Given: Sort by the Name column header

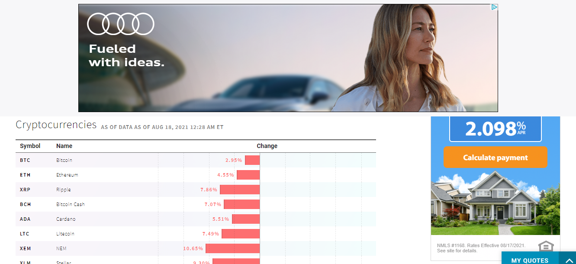Looking at the screenshot, I should (64, 146).
